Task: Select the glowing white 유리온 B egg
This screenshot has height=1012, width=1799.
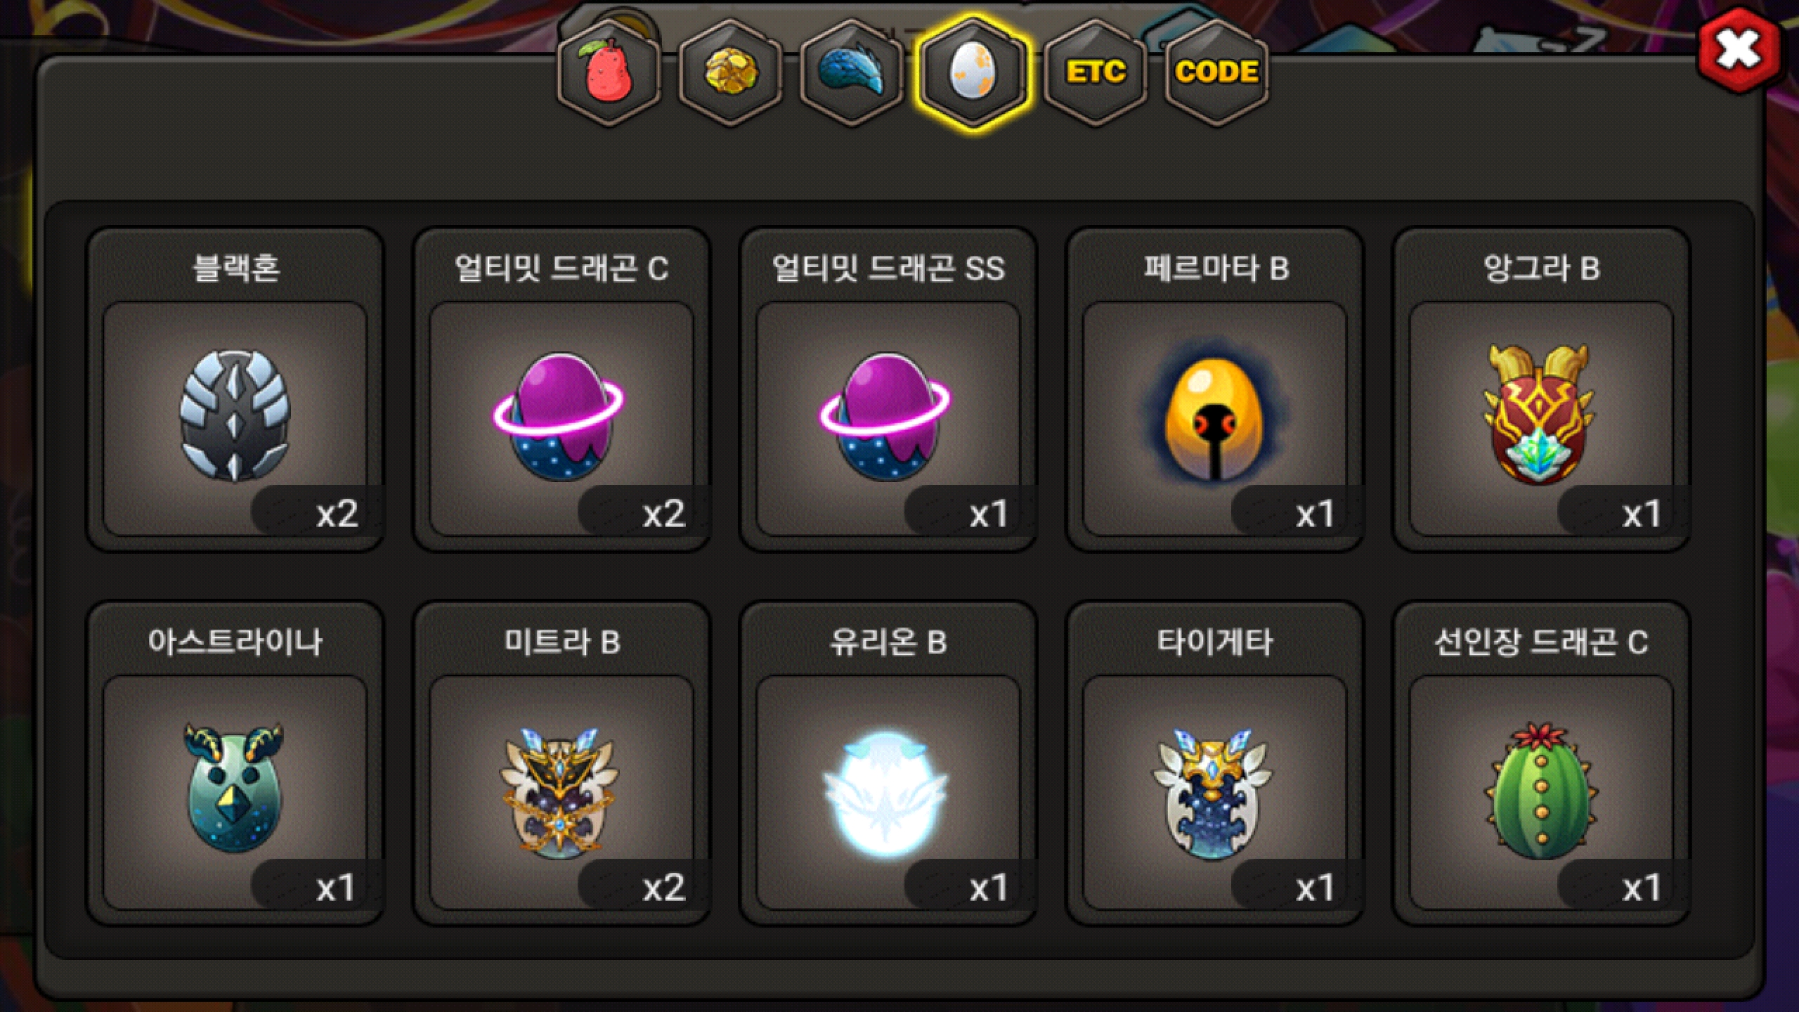Action: [x=888, y=792]
